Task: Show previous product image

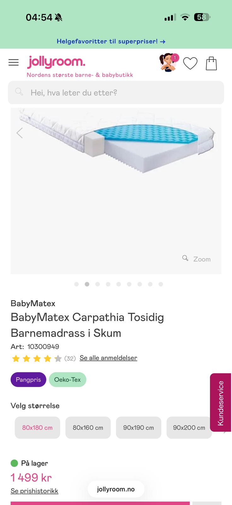Action: [20, 133]
